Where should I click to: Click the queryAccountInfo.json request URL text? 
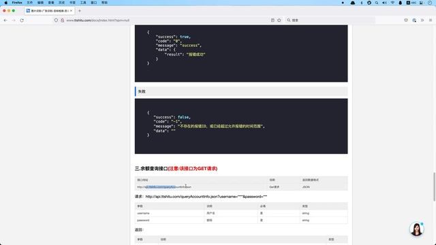206,197
